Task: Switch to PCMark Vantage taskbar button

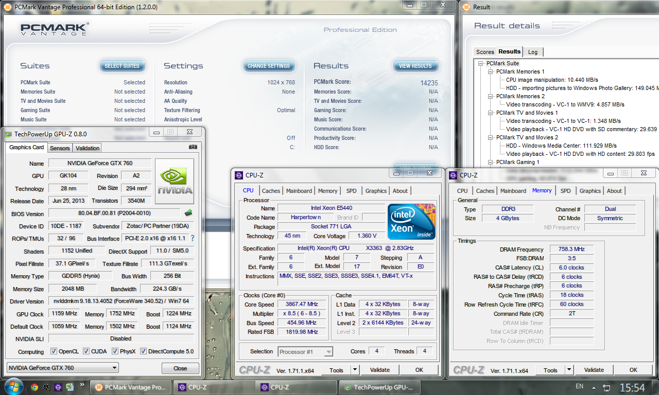Action: pos(131,387)
